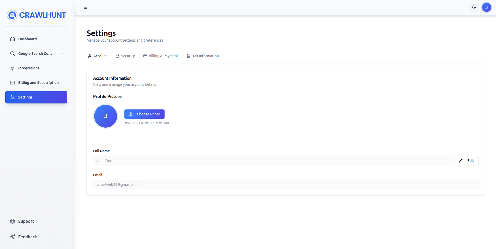The height and width of the screenshot is (249, 496).
Task: Click the Feedback paper-plane icon
Action: 13,237
